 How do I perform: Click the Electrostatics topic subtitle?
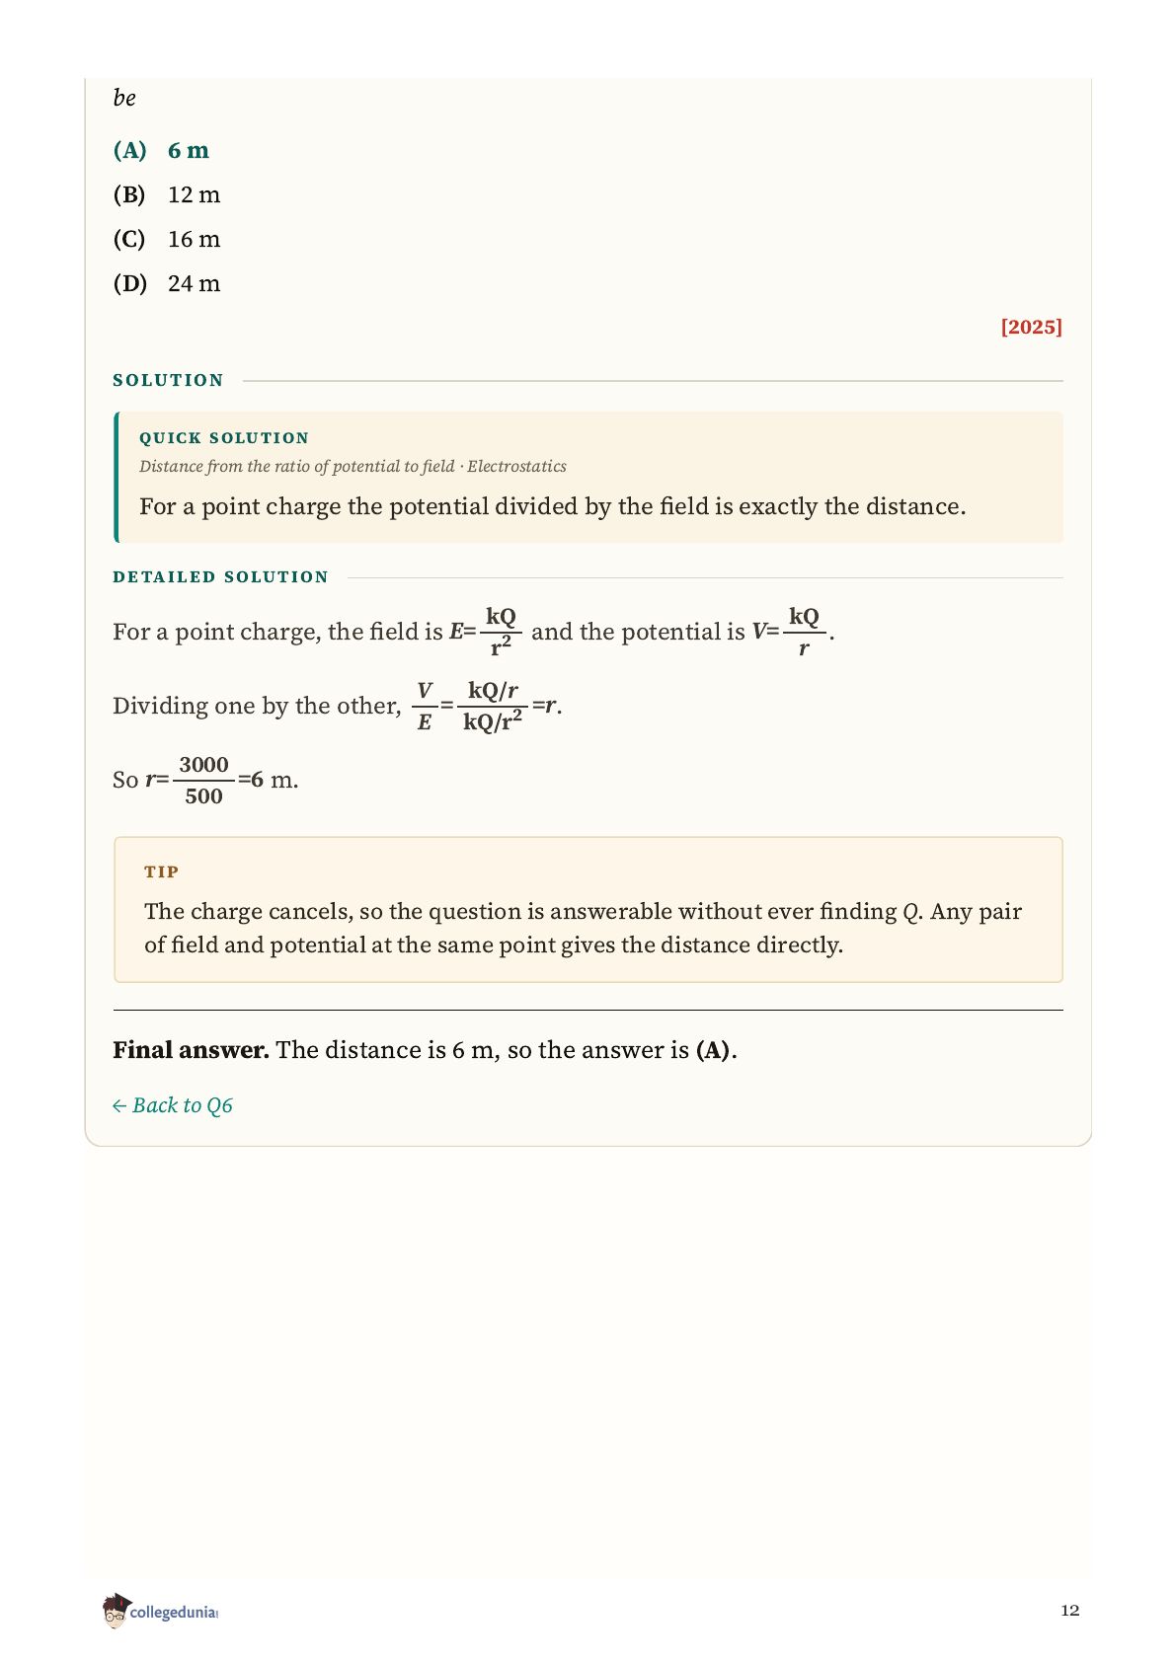coord(516,466)
